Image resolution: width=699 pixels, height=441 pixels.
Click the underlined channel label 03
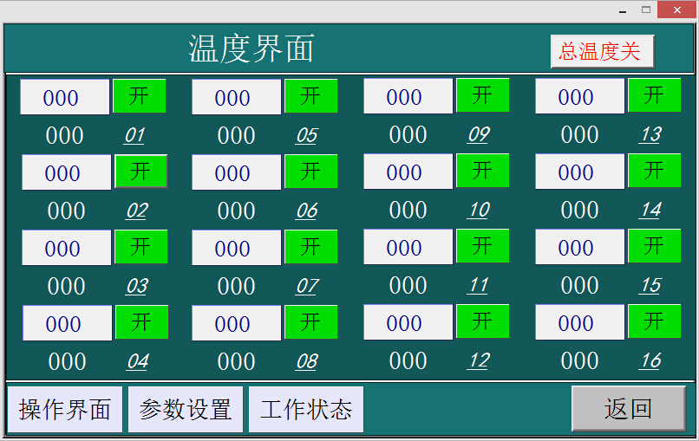click(x=136, y=286)
